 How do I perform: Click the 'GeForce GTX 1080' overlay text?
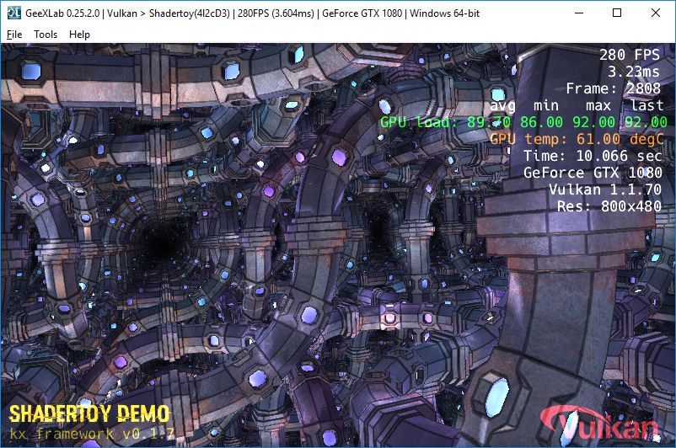(593, 173)
